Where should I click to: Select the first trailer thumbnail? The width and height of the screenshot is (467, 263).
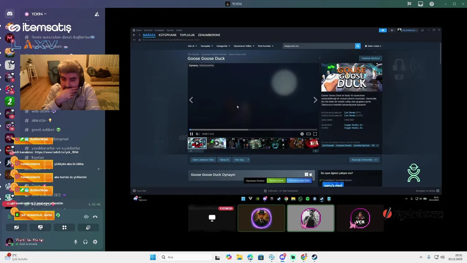(x=197, y=143)
